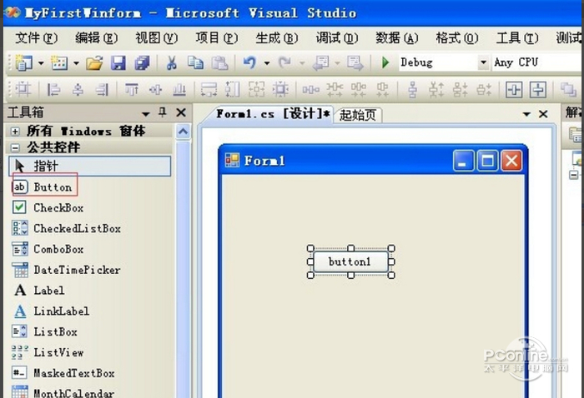Switch to the 起始页 tab
The image size is (584, 398).
coord(358,115)
